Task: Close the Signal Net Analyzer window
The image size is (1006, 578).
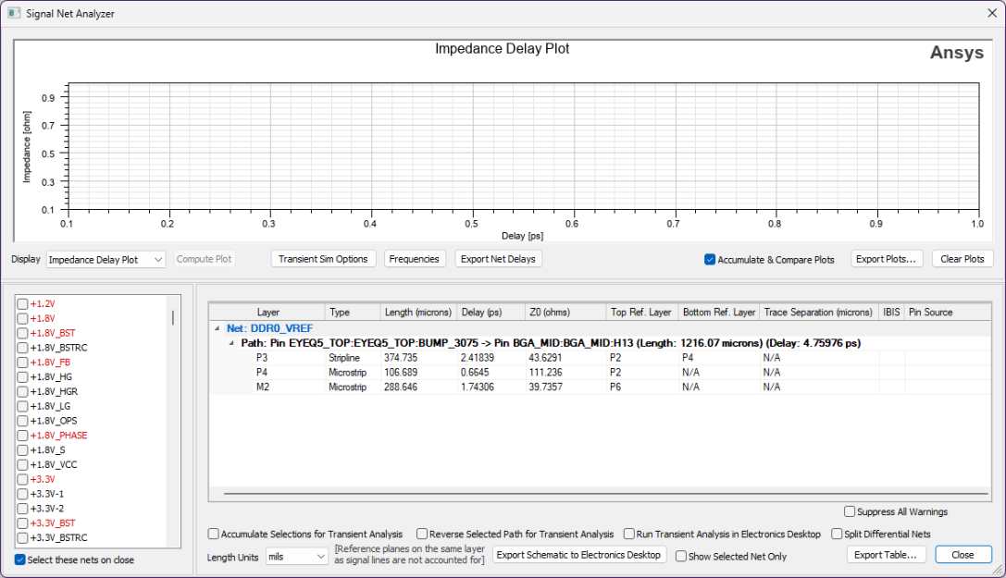Action: [x=992, y=13]
